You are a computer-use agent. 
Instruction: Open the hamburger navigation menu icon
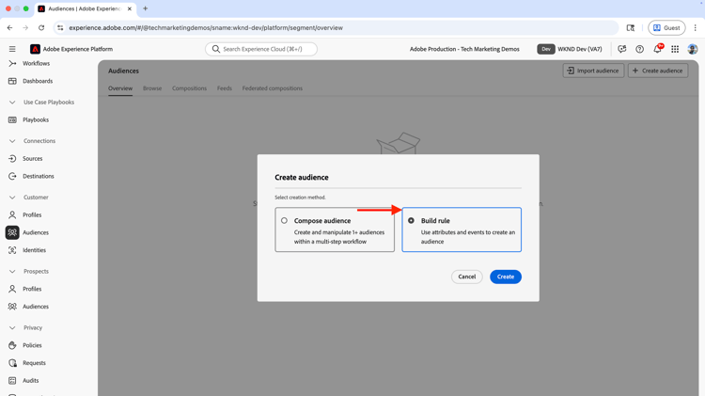(x=12, y=49)
